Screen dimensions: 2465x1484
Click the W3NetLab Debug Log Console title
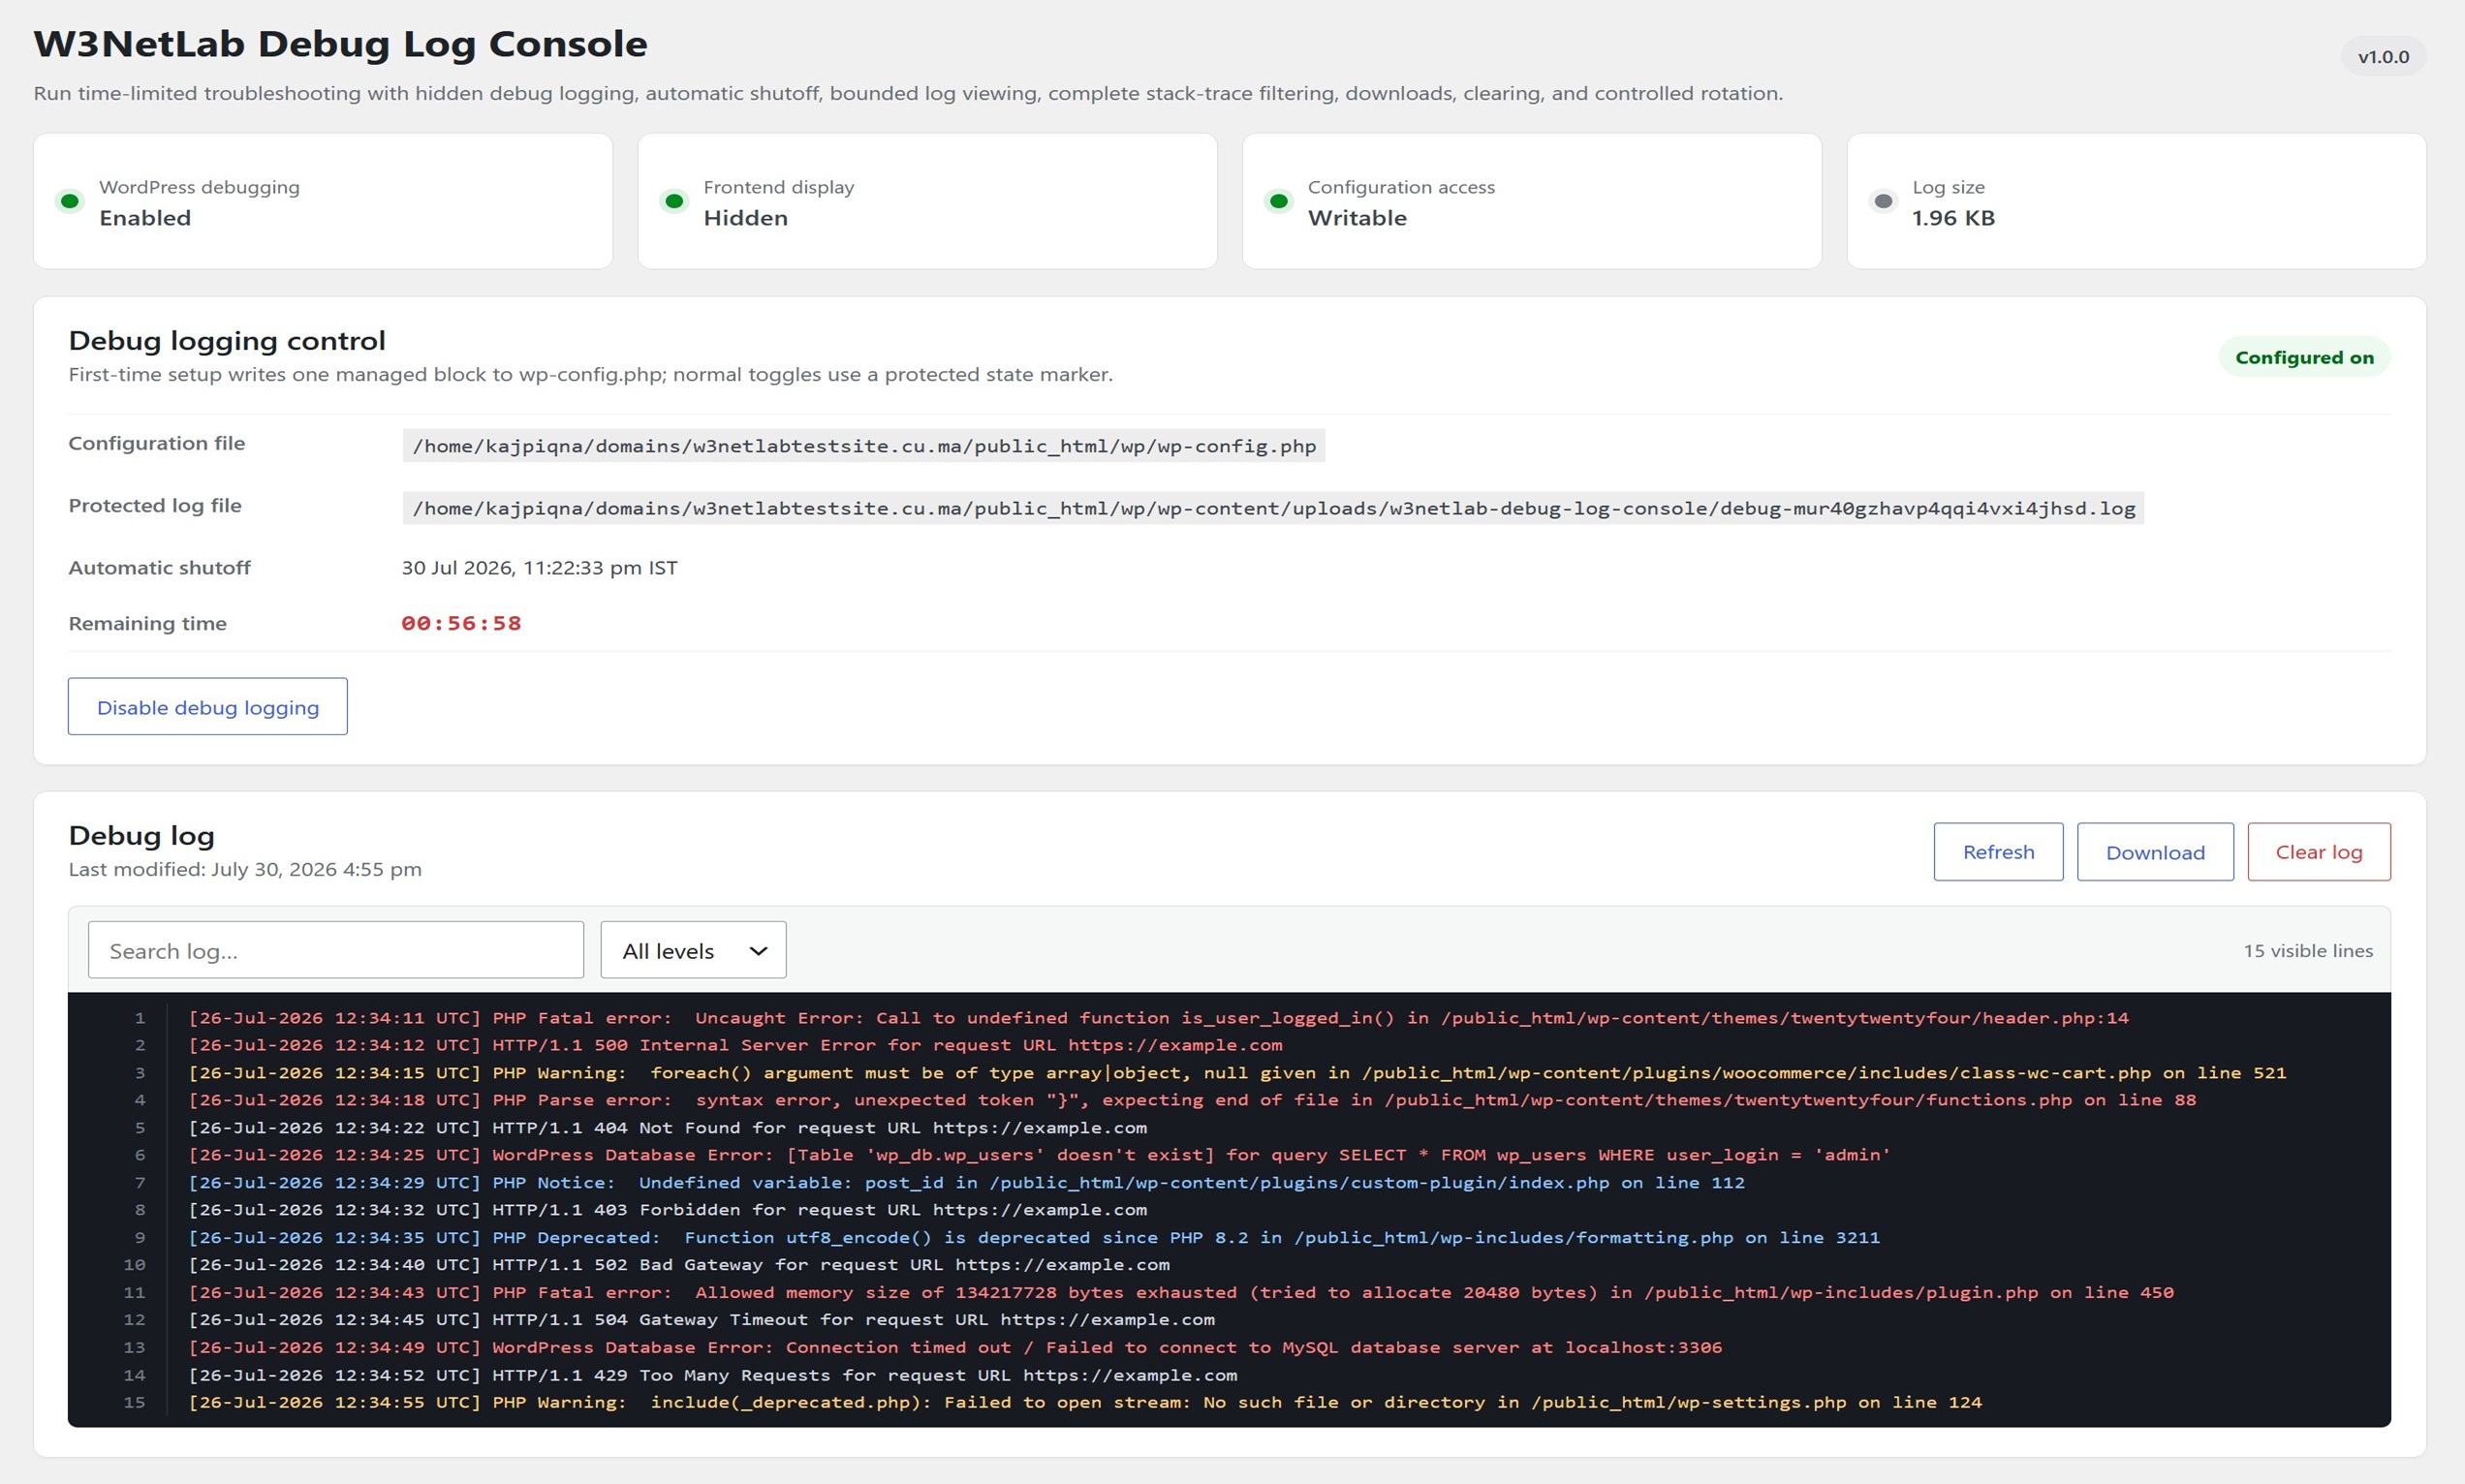340,44
